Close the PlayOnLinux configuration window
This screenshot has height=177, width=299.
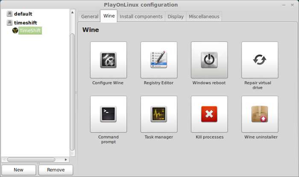click(292, 5)
